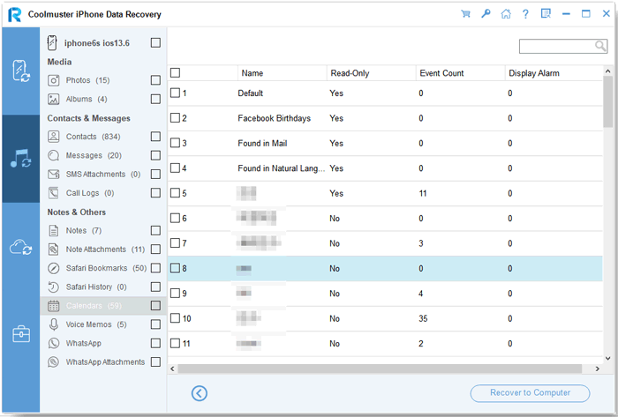Open Albums (4) category
The height and width of the screenshot is (417, 618).
tap(87, 99)
